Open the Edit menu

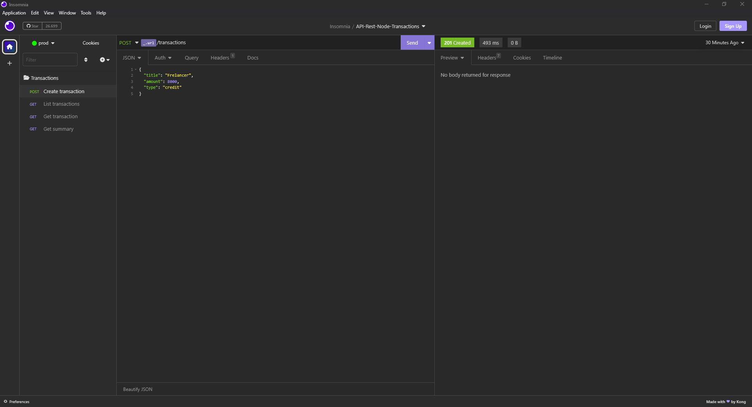click(x=35, y=13)
